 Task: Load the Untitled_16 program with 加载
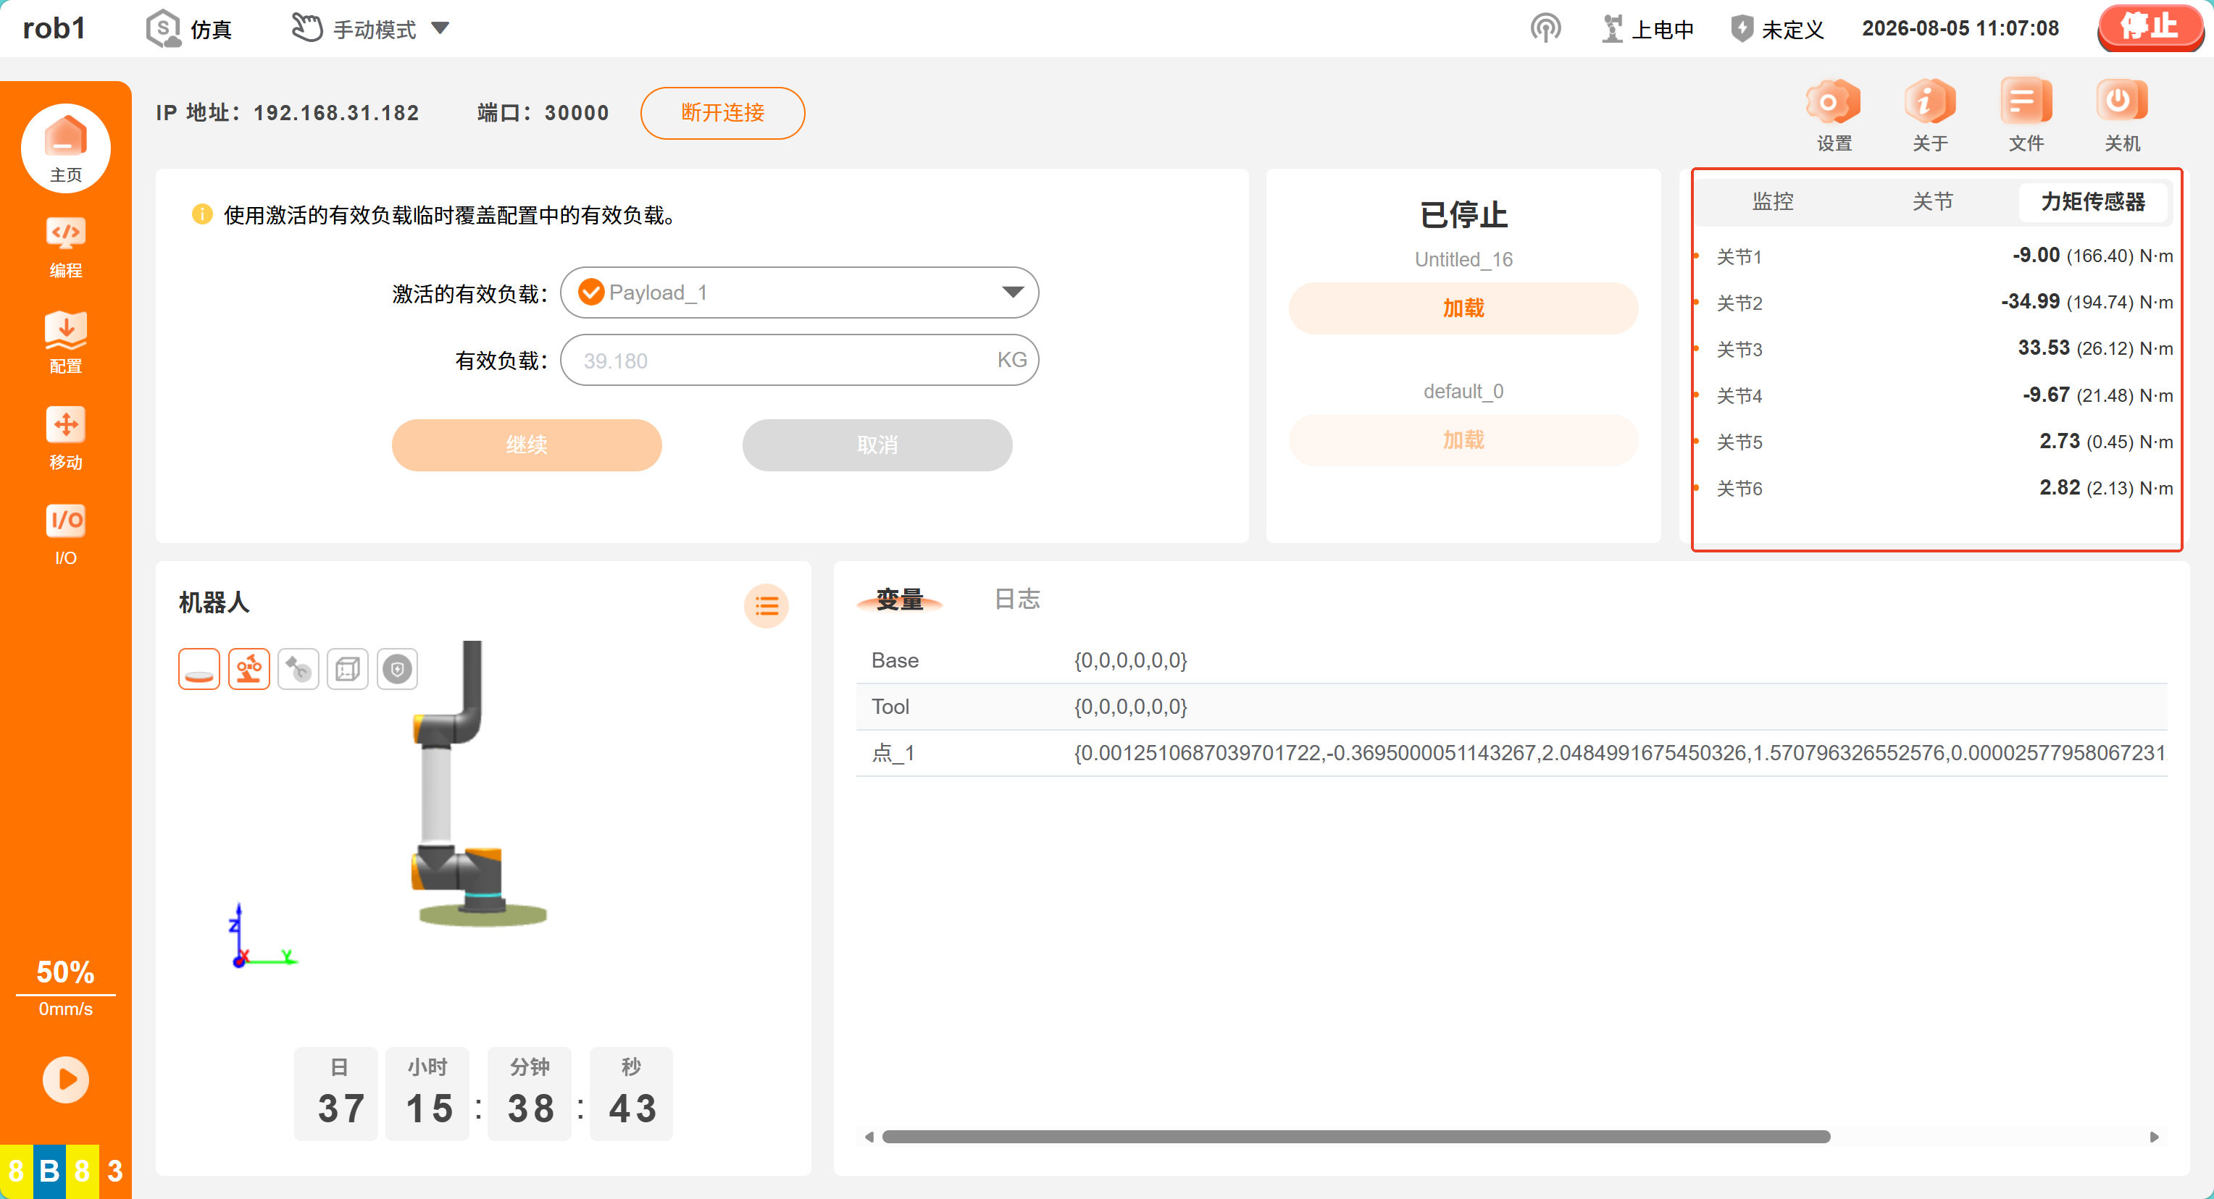(1463, 308)
